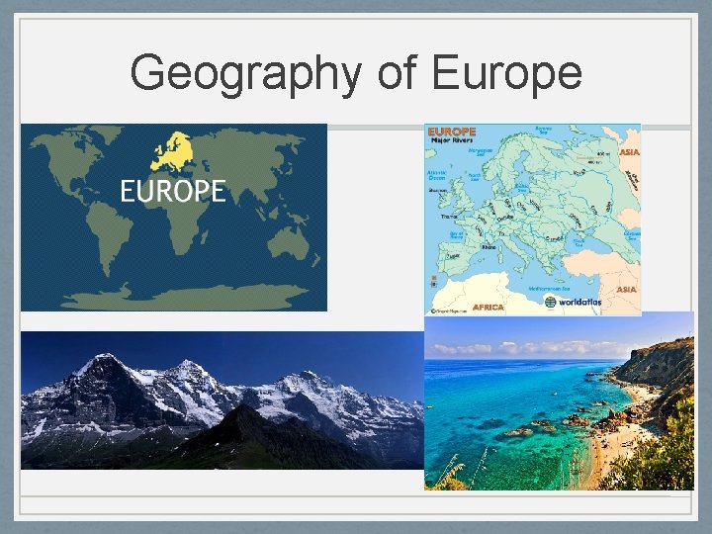
Task: Click the "Major Rivers" subtitle on map
Action: 452,140
